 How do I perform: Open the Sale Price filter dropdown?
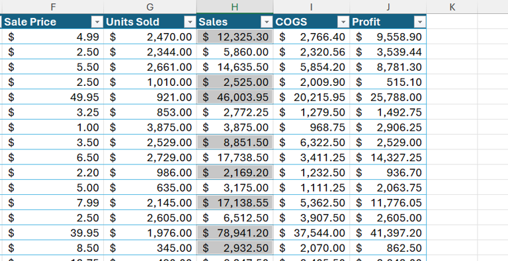click(x=97, y=22)
